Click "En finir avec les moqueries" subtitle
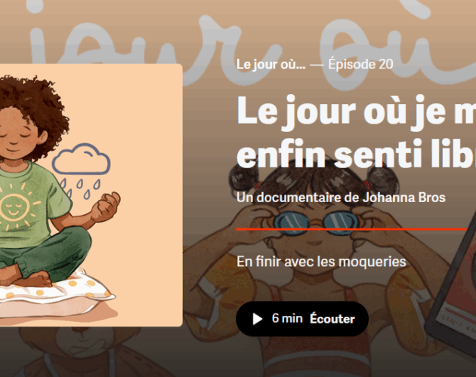 pos(321,262)
